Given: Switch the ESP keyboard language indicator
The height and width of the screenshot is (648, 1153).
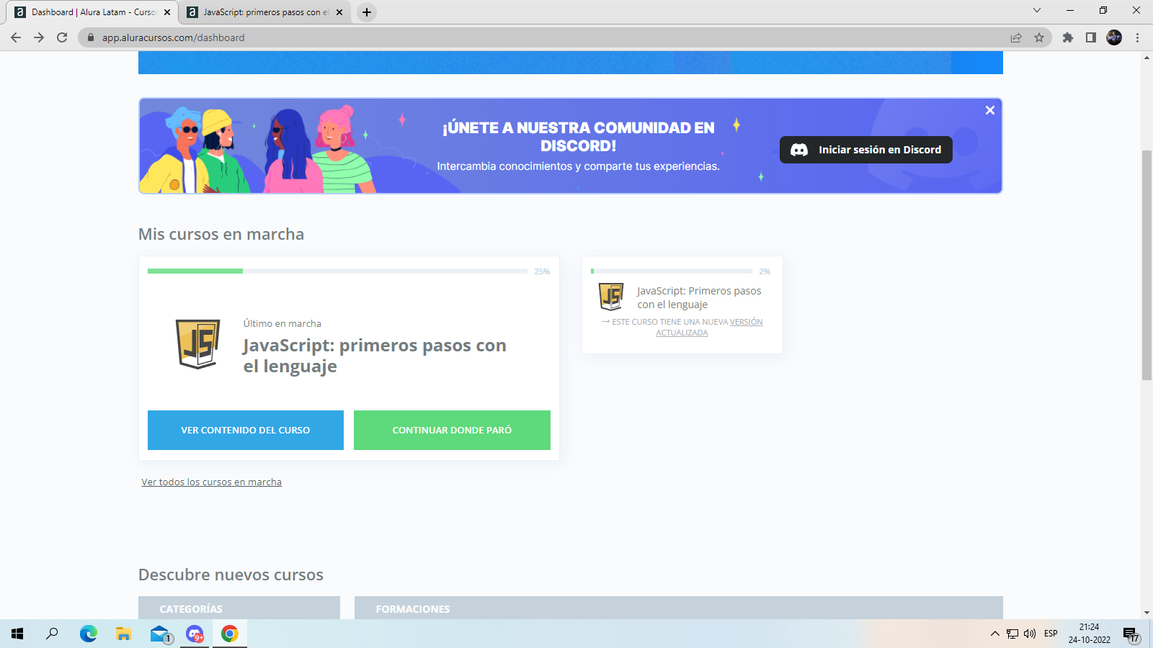Looking at the screenshot, I should (x=1051, y=634).
